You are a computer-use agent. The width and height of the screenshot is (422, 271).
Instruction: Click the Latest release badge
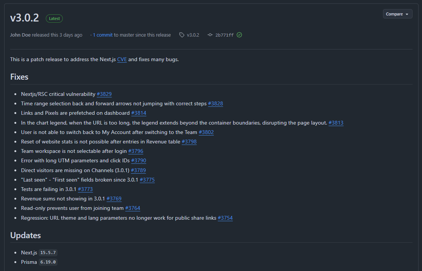54,18
